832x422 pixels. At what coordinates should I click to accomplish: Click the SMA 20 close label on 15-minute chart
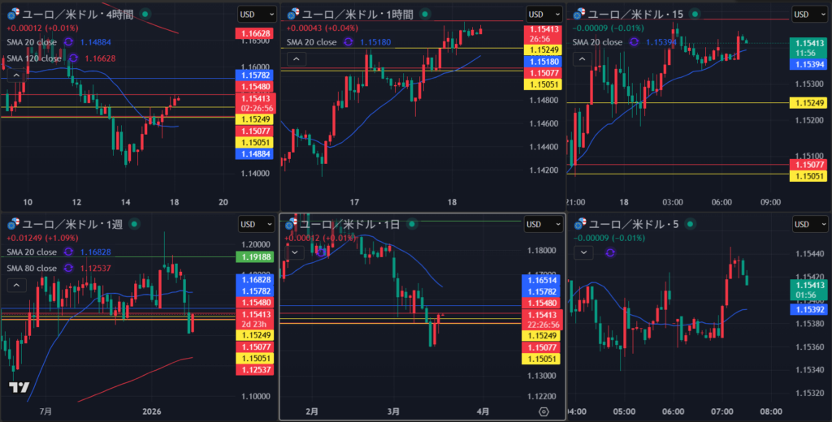[x=601, y=41]
